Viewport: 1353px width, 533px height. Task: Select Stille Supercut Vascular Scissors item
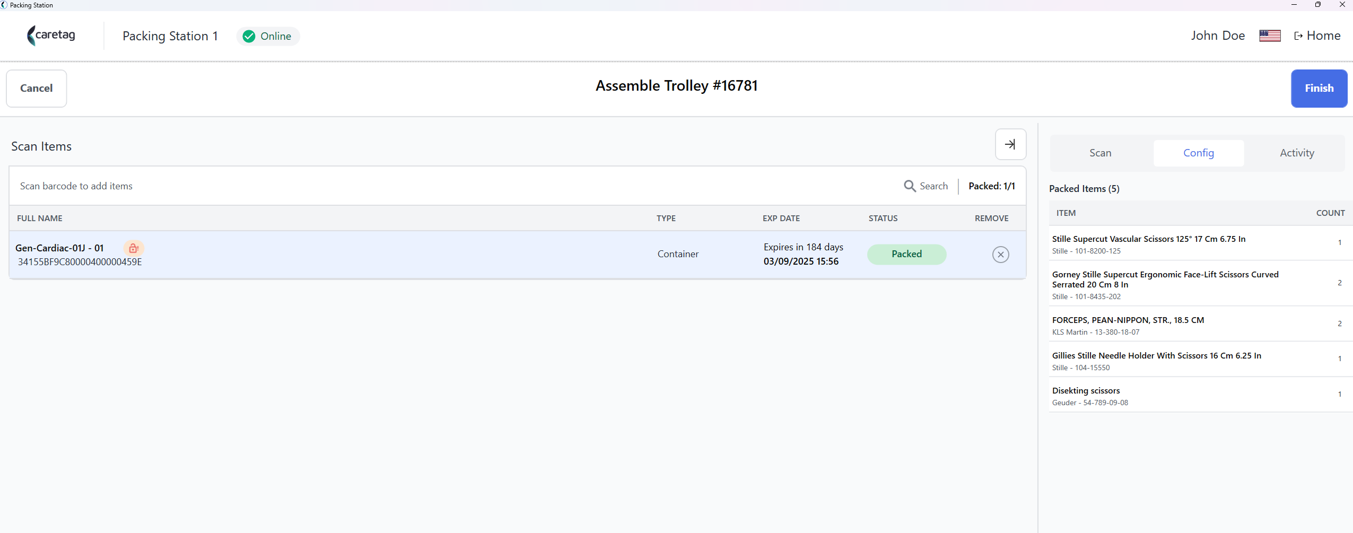pyautogui.click(x=1201, y=243)
